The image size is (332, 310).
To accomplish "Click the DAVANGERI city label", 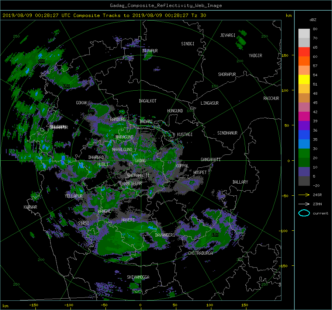I will pyautogui.click(x=165, y=235).
